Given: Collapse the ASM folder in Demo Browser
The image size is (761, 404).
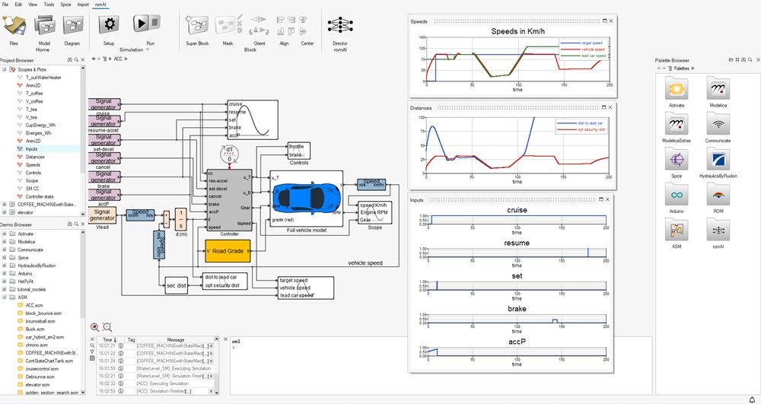Looking at the screenshot, I should [5, 297].
